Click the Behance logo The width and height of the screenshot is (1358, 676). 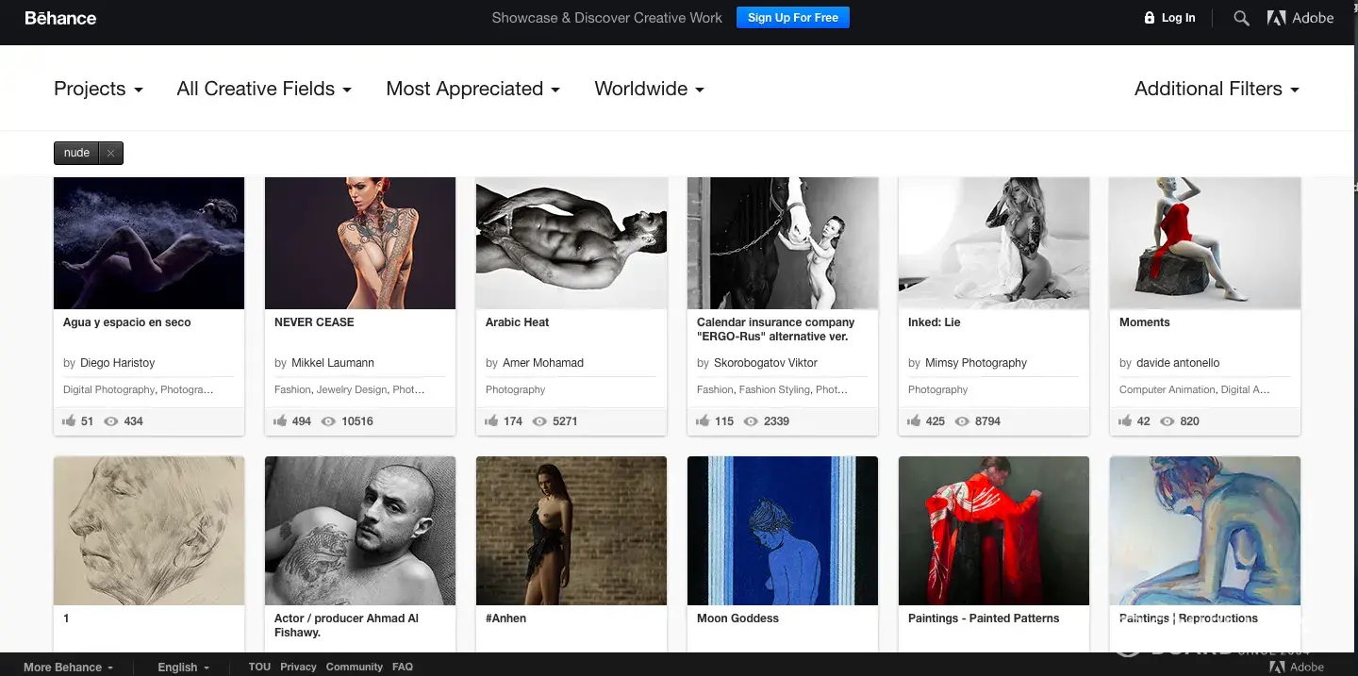tap(60, 18)
